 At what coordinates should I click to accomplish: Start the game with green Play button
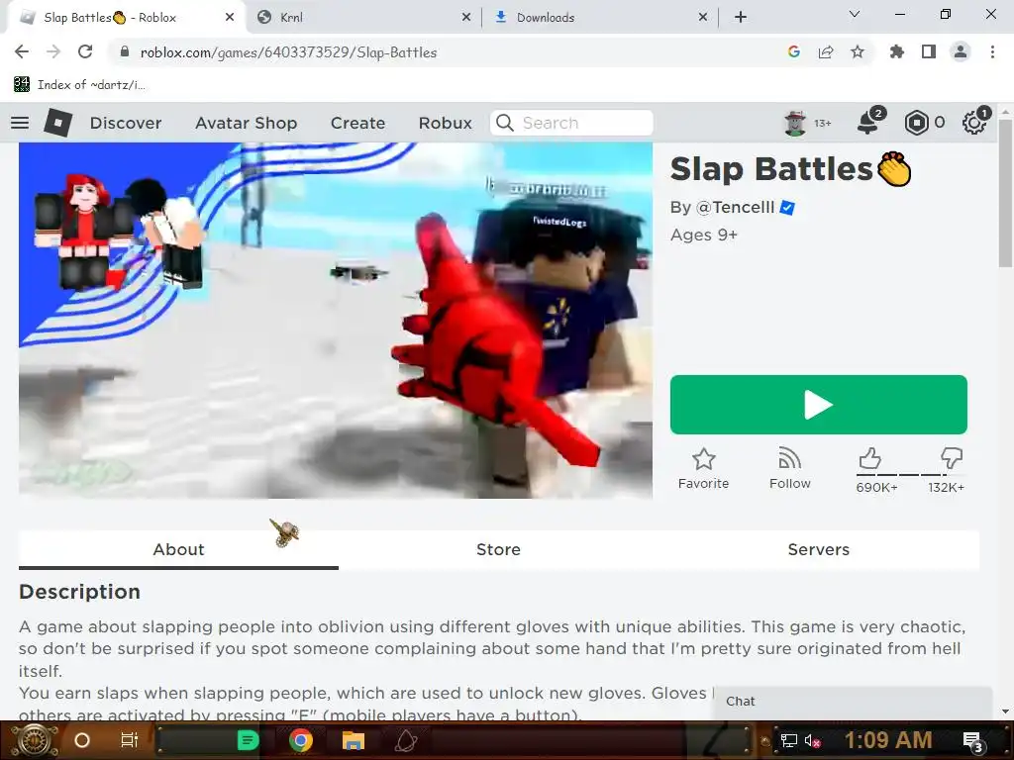click(x=819, y=405)
